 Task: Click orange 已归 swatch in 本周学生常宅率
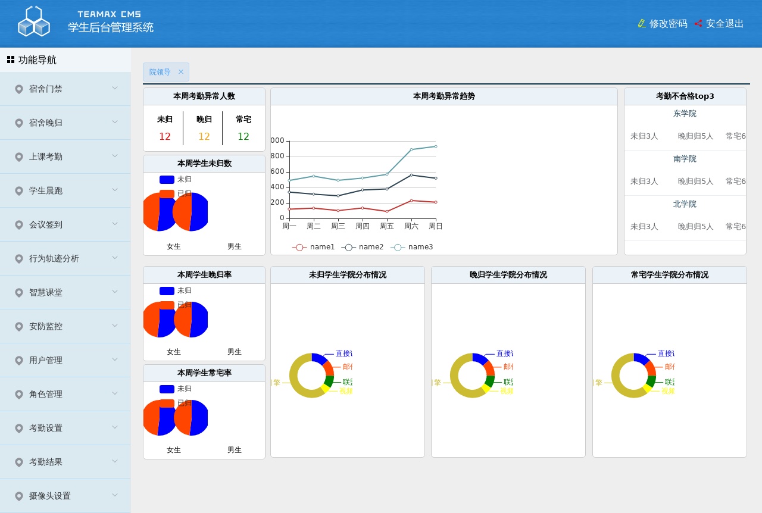(x=167, y=403)
